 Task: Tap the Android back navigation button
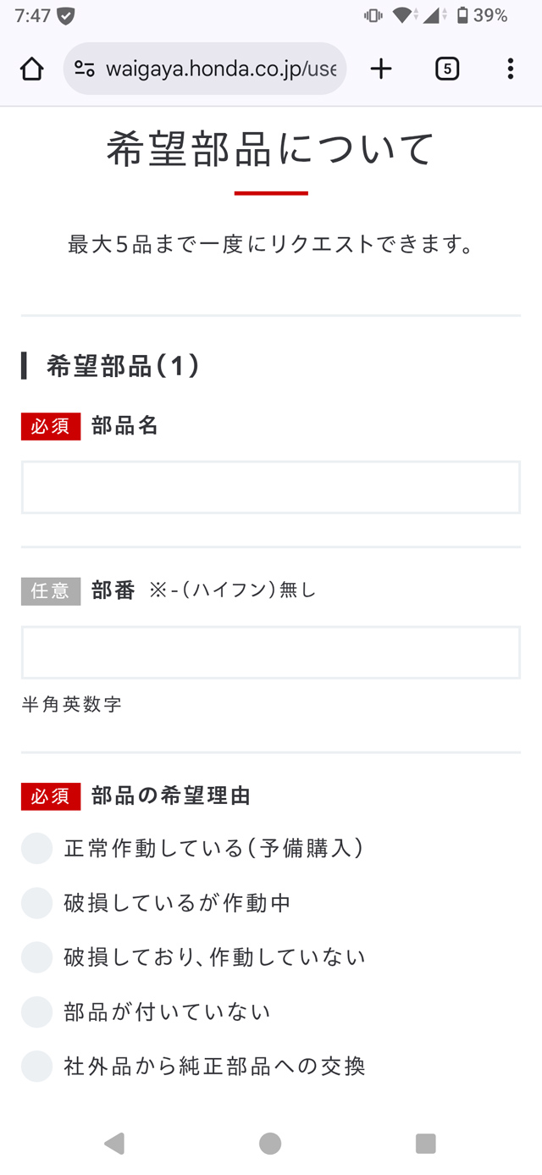[x=115, y=1143]
